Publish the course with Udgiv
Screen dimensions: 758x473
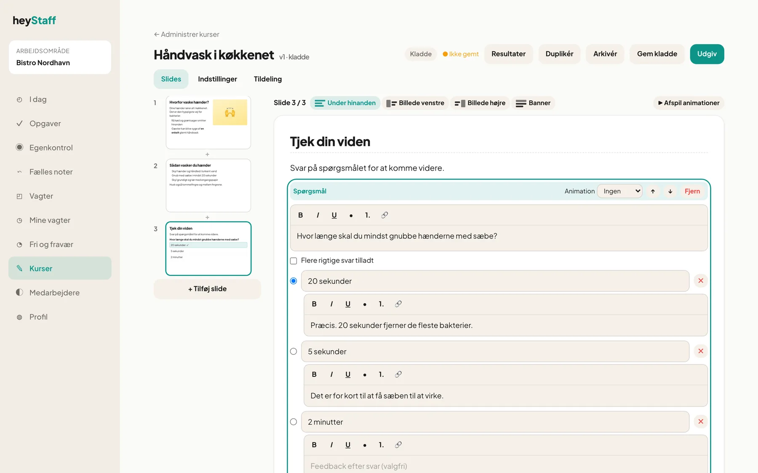coord(707,54)
